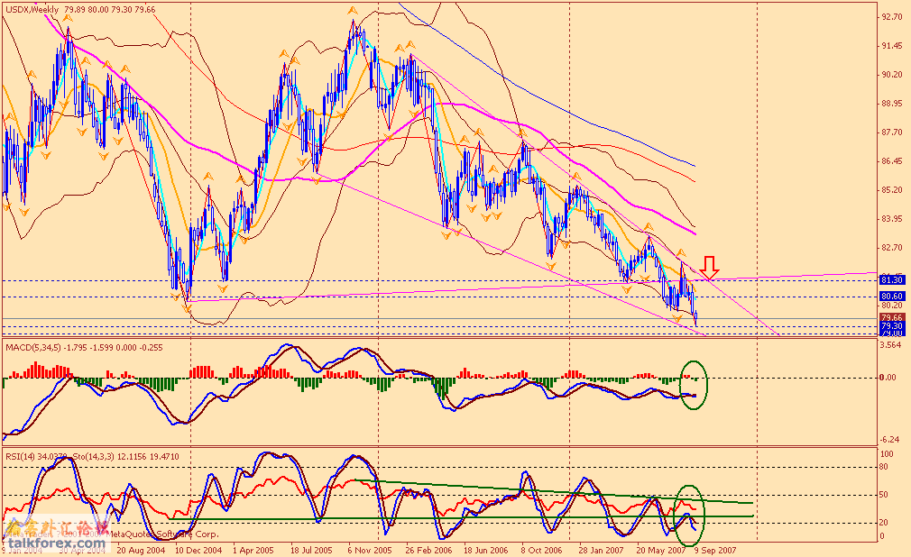Click the RSI(14) Sto(14,3,3) indicator label
This screenshot has width=911, height=557.
pos(93,457)
